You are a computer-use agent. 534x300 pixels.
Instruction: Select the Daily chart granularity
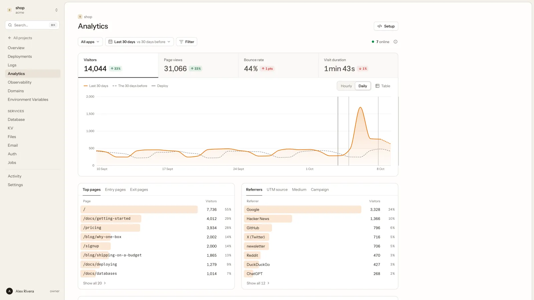(363, 86)
